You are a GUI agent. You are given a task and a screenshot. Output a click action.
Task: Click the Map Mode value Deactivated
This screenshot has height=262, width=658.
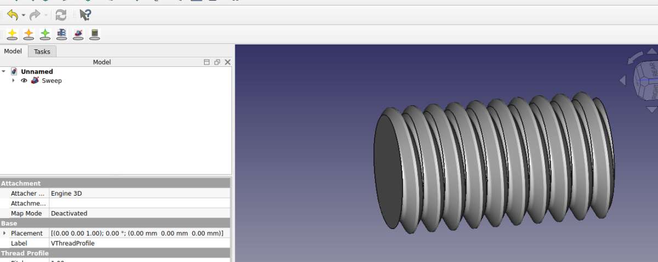69,213
